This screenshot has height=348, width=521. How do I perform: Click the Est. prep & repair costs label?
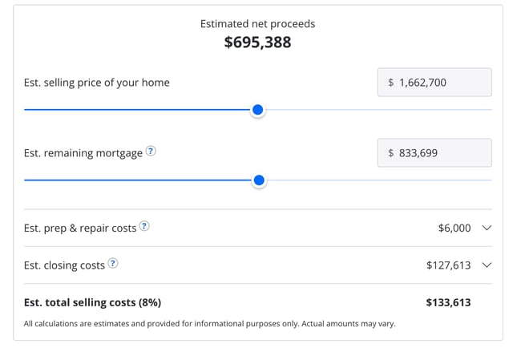(80, 228)
